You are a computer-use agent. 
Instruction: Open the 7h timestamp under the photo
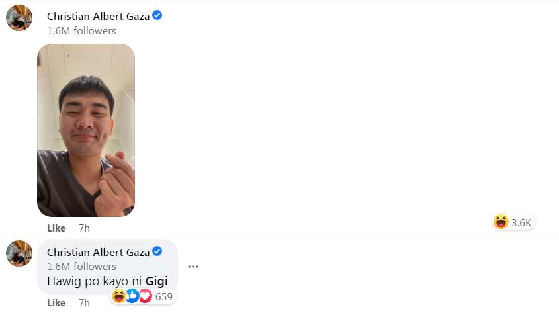[x=85, y=228]
